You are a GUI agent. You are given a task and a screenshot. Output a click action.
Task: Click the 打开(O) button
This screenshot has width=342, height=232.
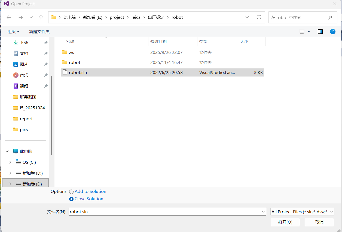click(x=285, y=222)
